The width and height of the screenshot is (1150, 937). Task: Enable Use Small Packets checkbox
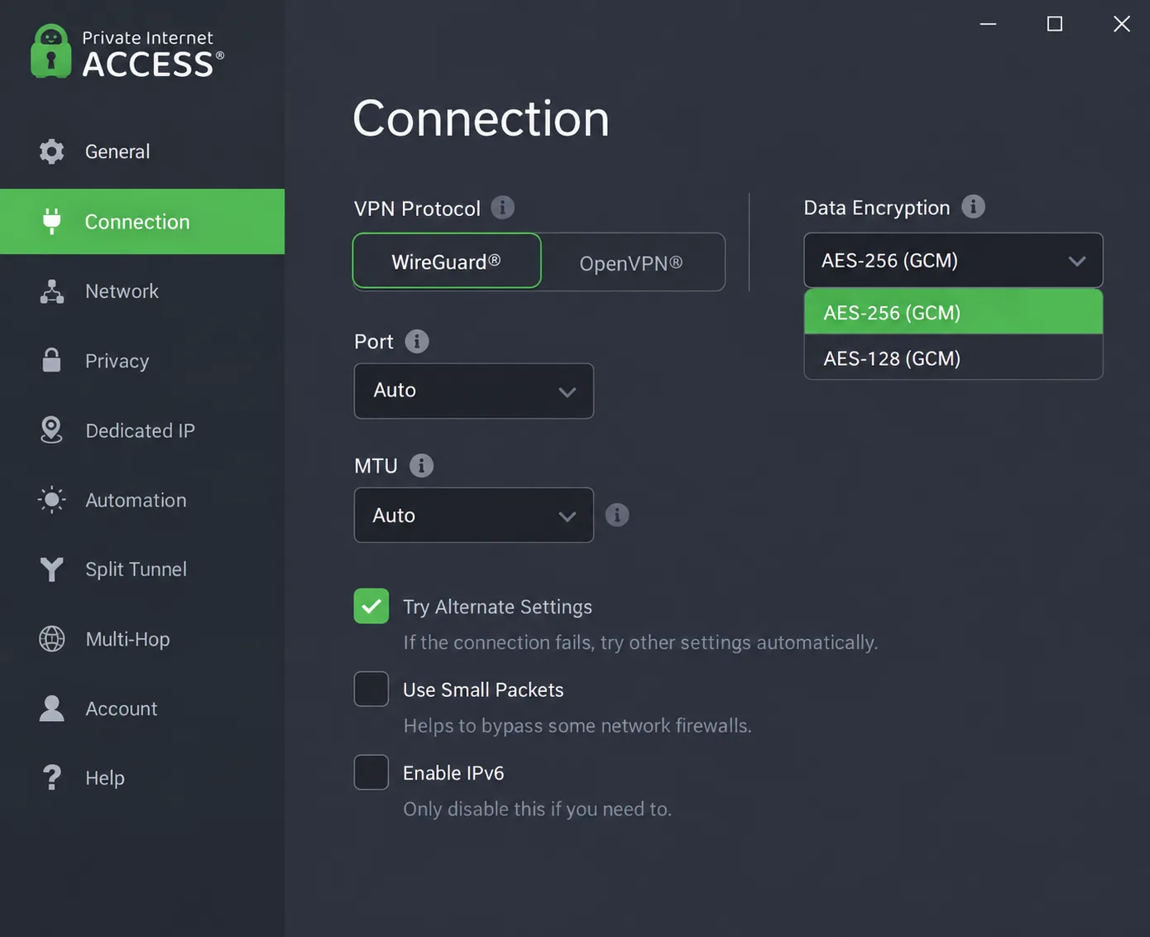tap(371, 689)
